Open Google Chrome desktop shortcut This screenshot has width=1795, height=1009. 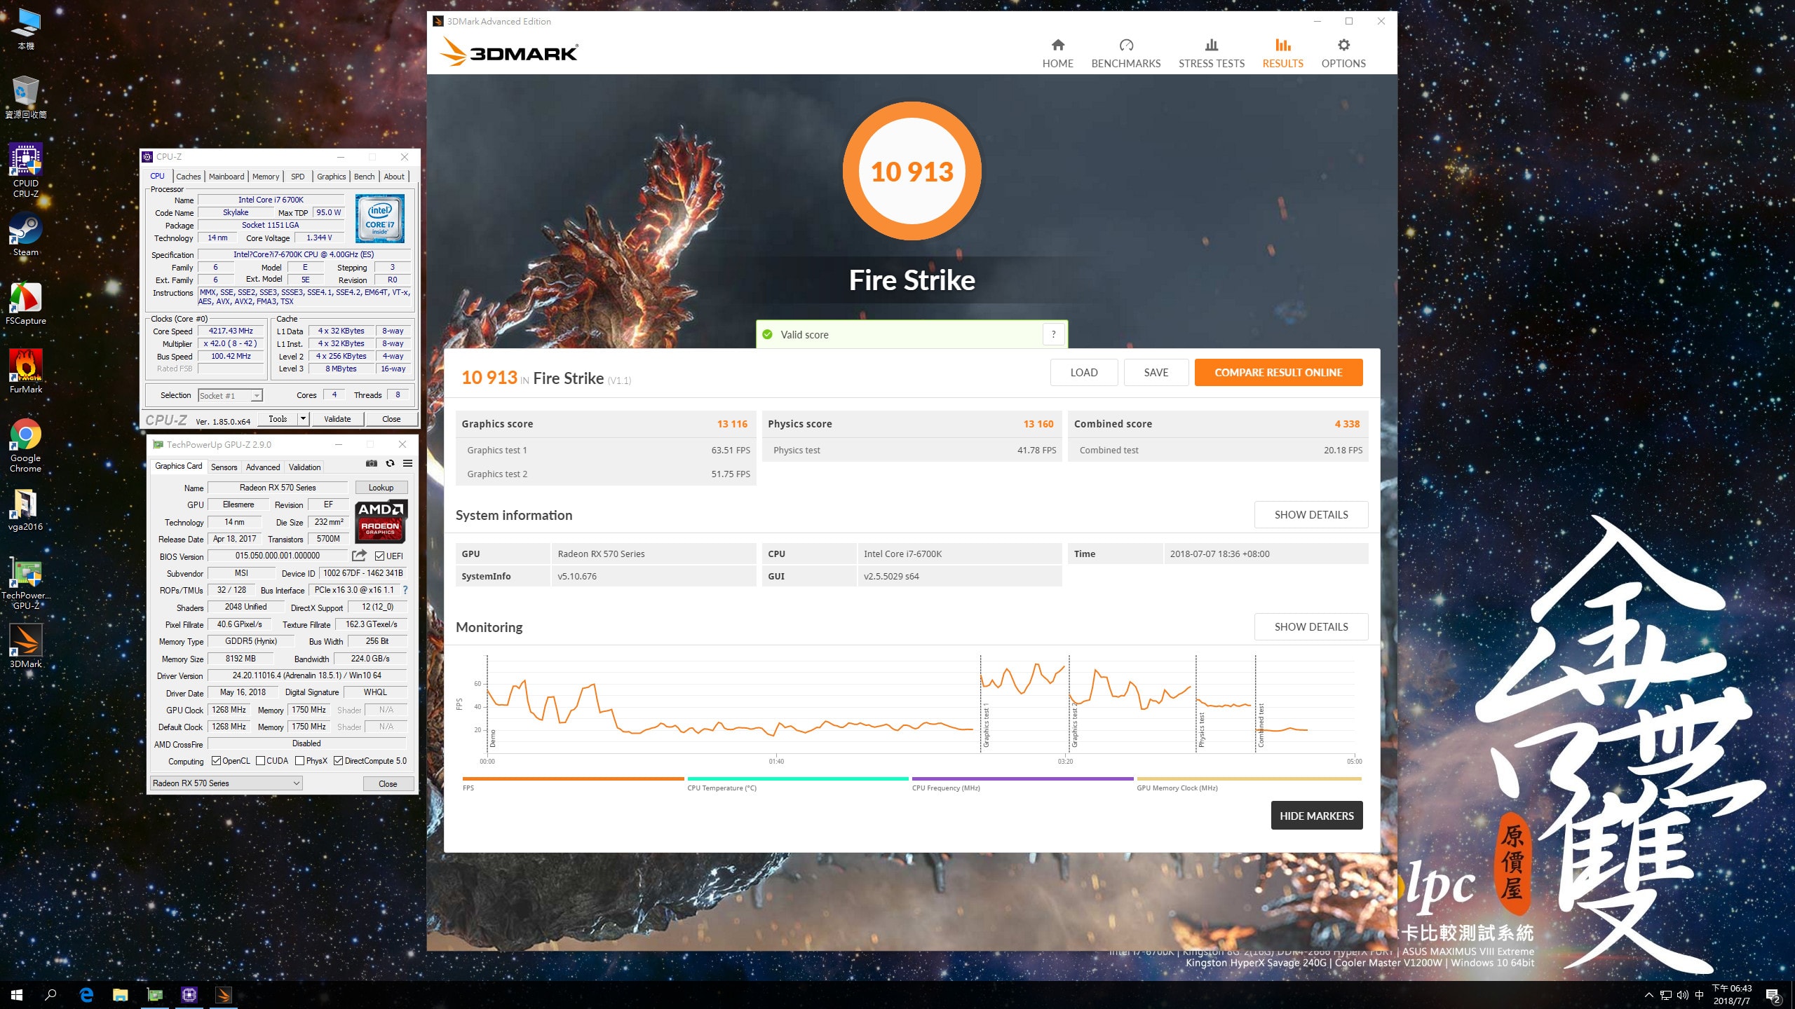(26, 446)
